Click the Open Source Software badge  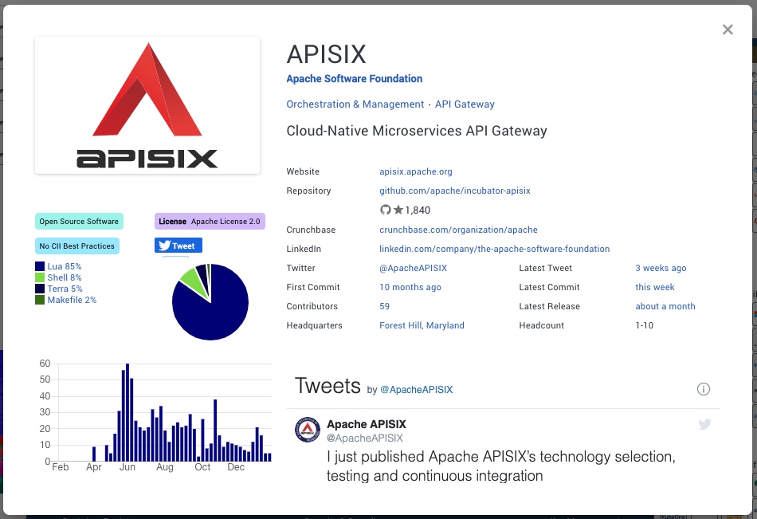click(x=79, y=222)
